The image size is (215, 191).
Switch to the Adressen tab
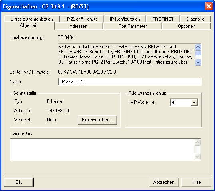pyautogui.click(x=78, y=26)
